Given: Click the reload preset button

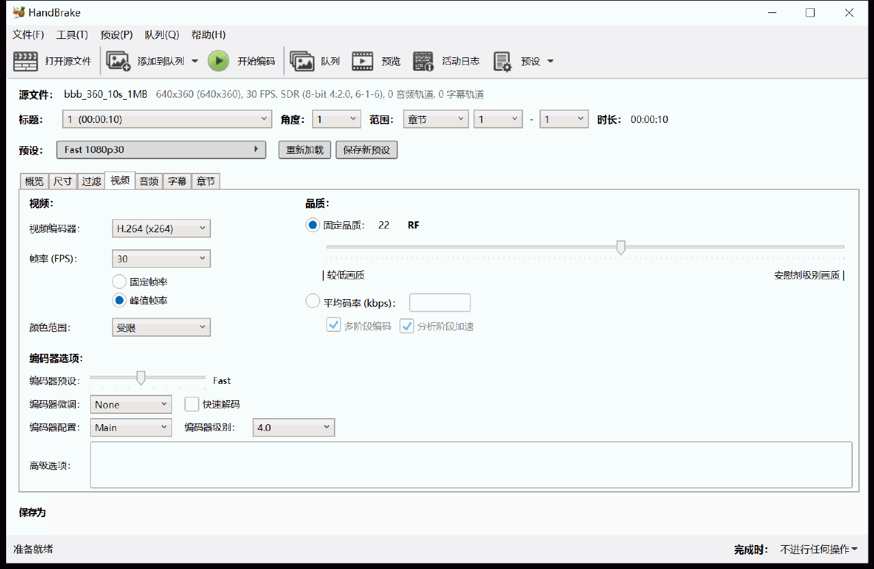Looking at the screenshot, I should point(305,150).
